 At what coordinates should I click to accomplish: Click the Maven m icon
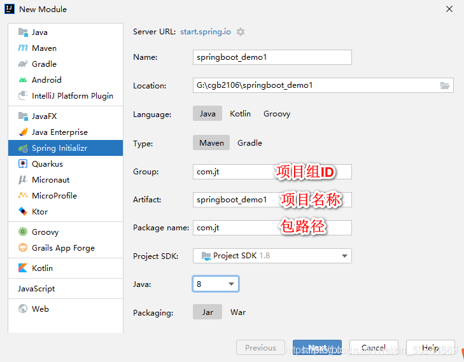point(23,48)
